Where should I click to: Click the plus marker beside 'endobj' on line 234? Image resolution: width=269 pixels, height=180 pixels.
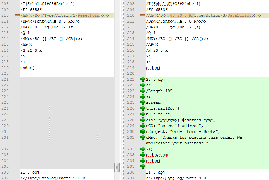point(143,161)
